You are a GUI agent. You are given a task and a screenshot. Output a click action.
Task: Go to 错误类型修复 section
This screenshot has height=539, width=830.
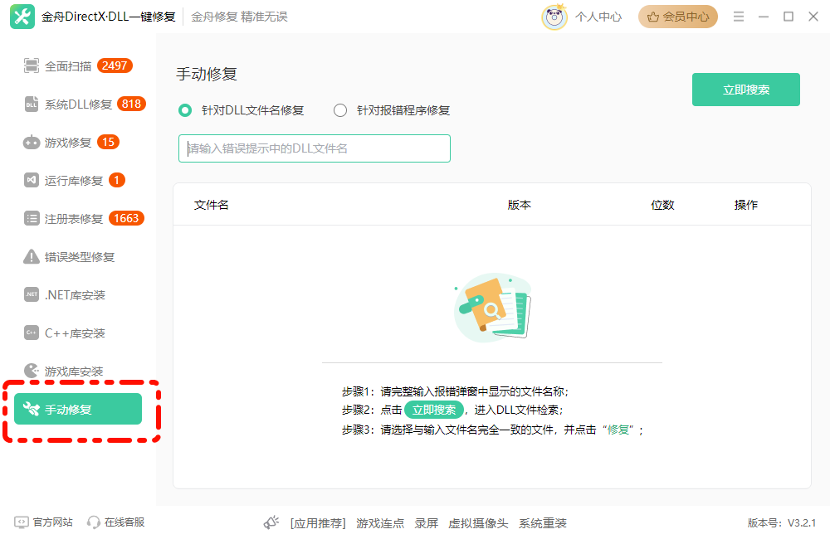[x=78, y=256]
